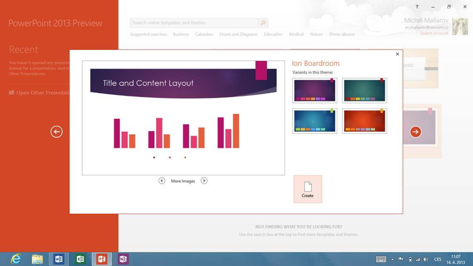Go to next template using orange arrow
This screenshot has width=473, height=266.
(415, 132)
